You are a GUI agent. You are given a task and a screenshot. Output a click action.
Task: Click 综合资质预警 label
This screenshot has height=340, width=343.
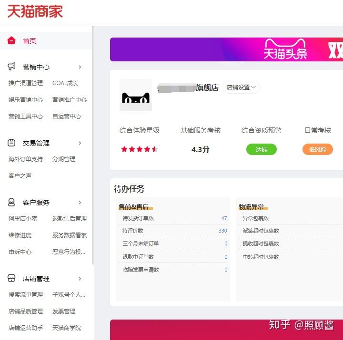coord(262,130)
